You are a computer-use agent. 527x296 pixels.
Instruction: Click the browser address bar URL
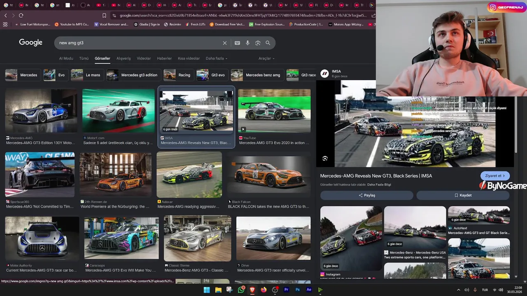[243, 15]
